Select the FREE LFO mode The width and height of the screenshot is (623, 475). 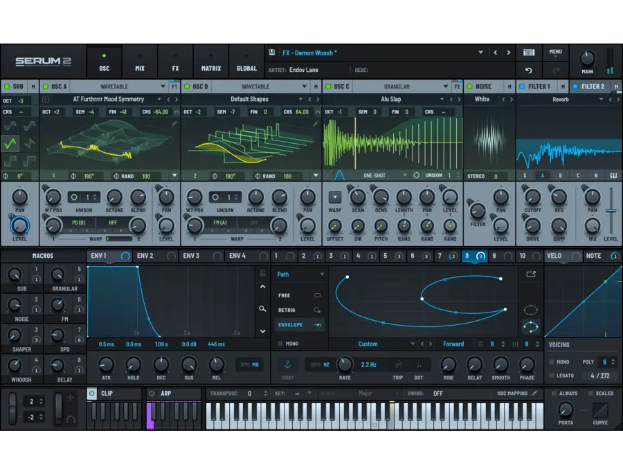coord(300,295)
